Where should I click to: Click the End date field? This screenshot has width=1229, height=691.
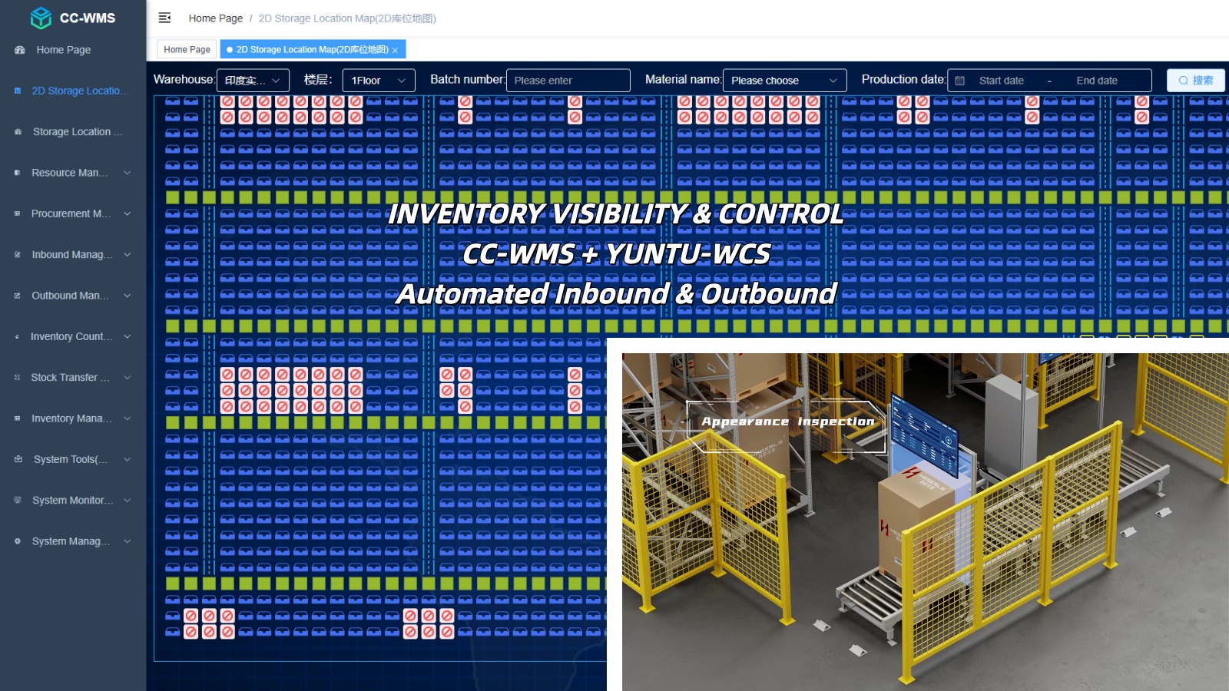click(x=1096, y=81)
